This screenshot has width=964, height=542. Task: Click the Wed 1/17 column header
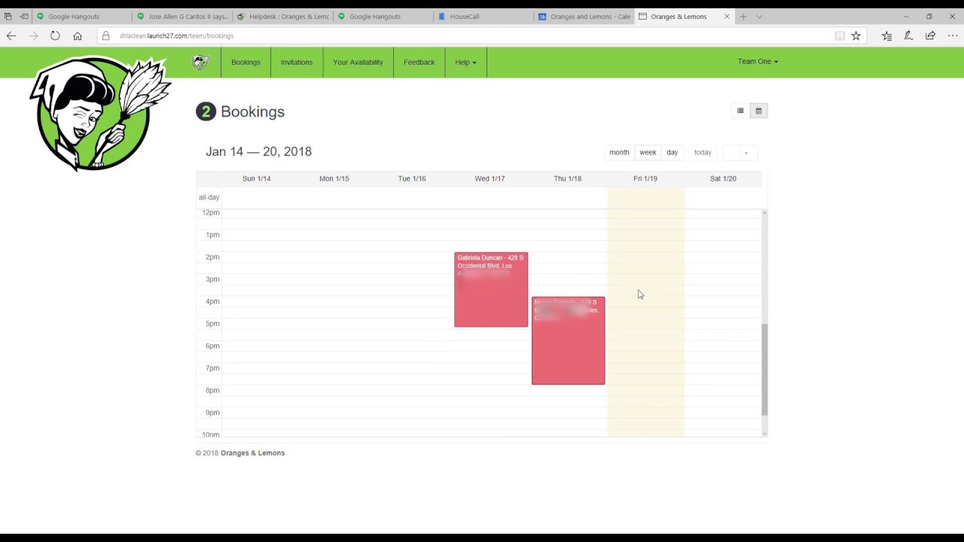490,178
